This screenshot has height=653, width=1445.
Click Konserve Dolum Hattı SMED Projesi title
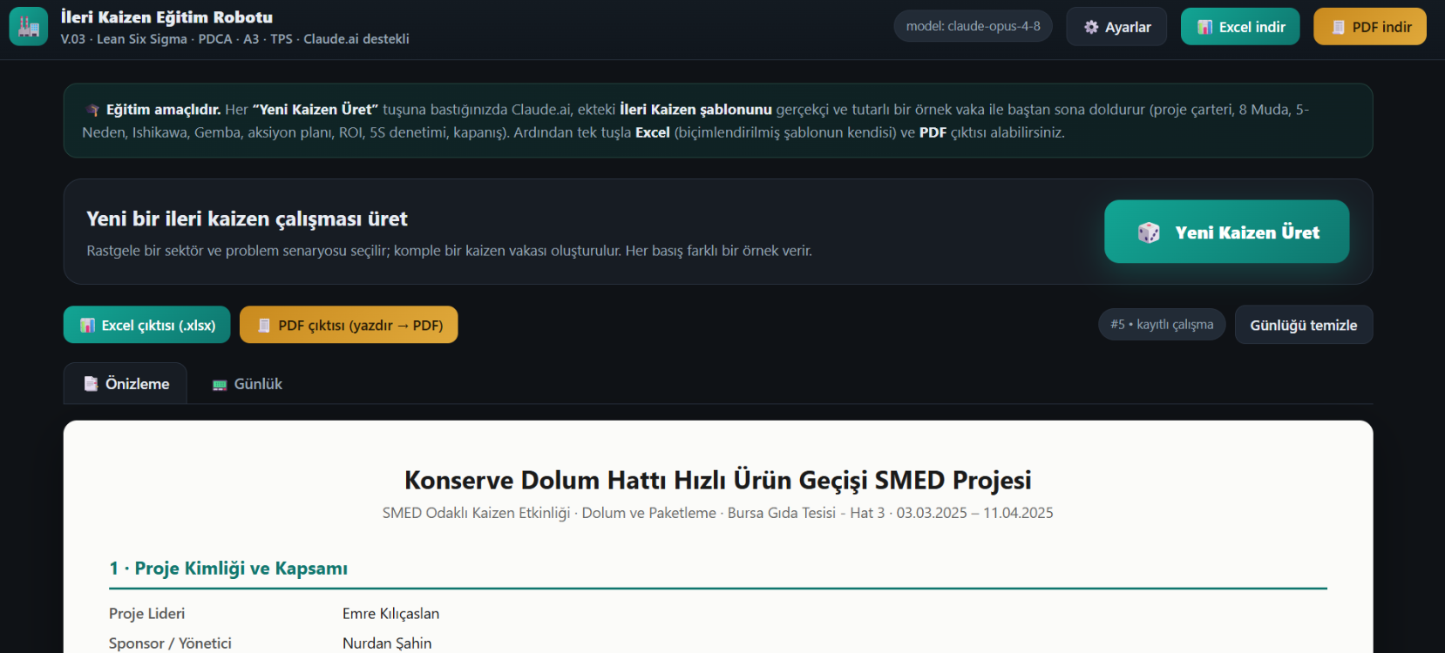(718, 480)
